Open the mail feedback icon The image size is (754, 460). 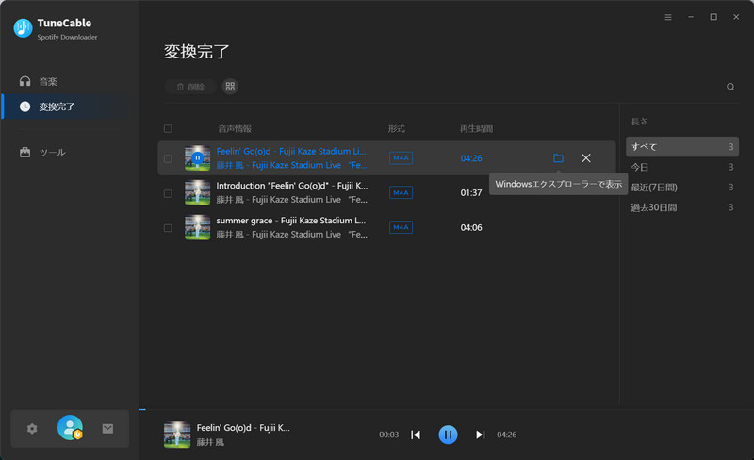pyautogui.click(x=107, y=428)
